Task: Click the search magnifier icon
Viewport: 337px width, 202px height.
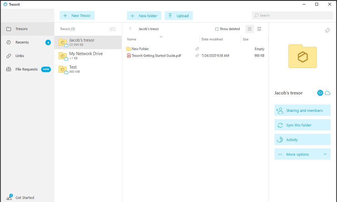Action: (256, 15)
